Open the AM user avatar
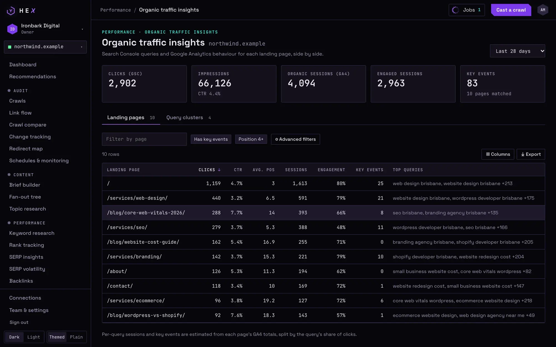Screen dimensions: 556x347 [x=543, y=10]
